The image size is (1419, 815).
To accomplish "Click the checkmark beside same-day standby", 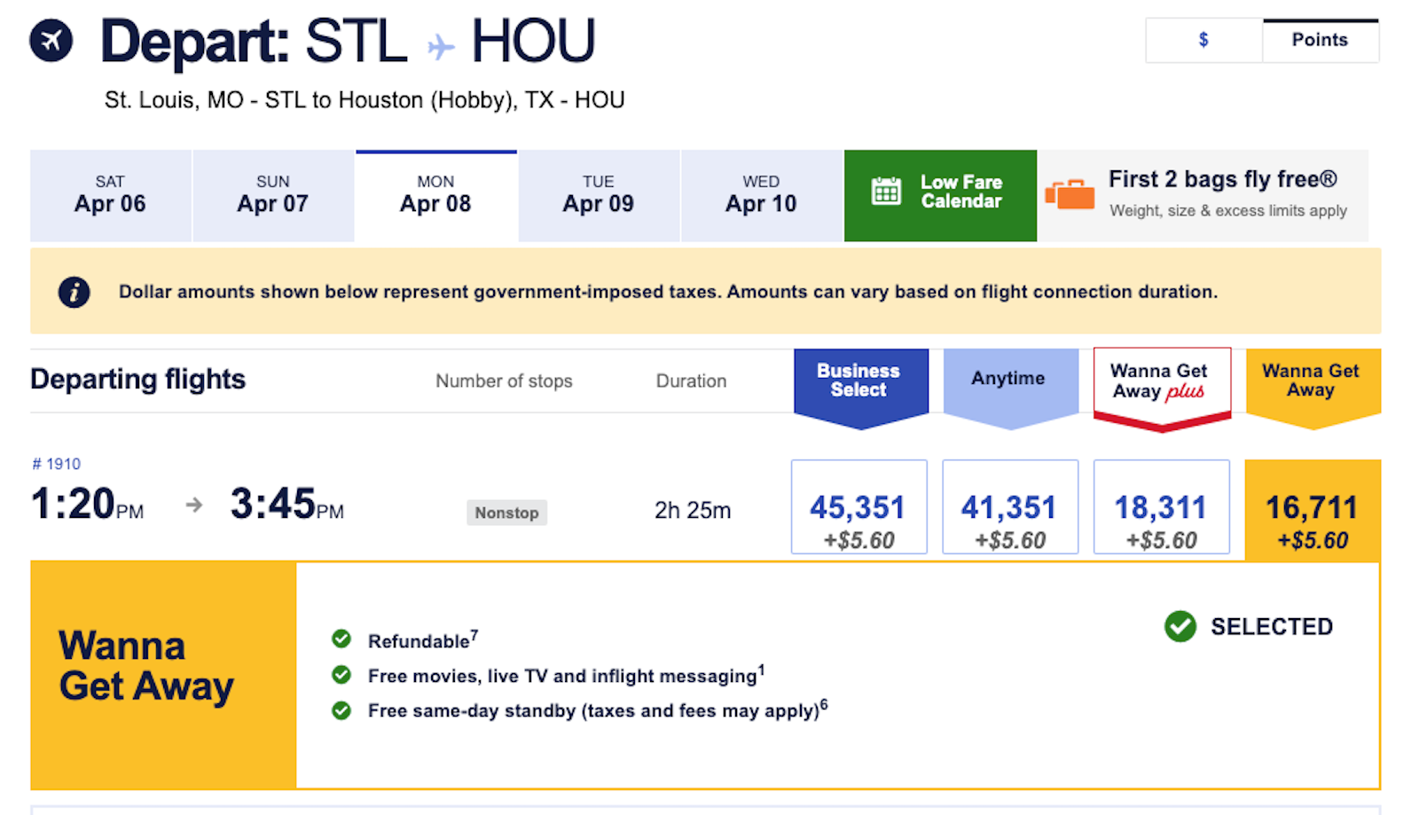I will (341, 710).
